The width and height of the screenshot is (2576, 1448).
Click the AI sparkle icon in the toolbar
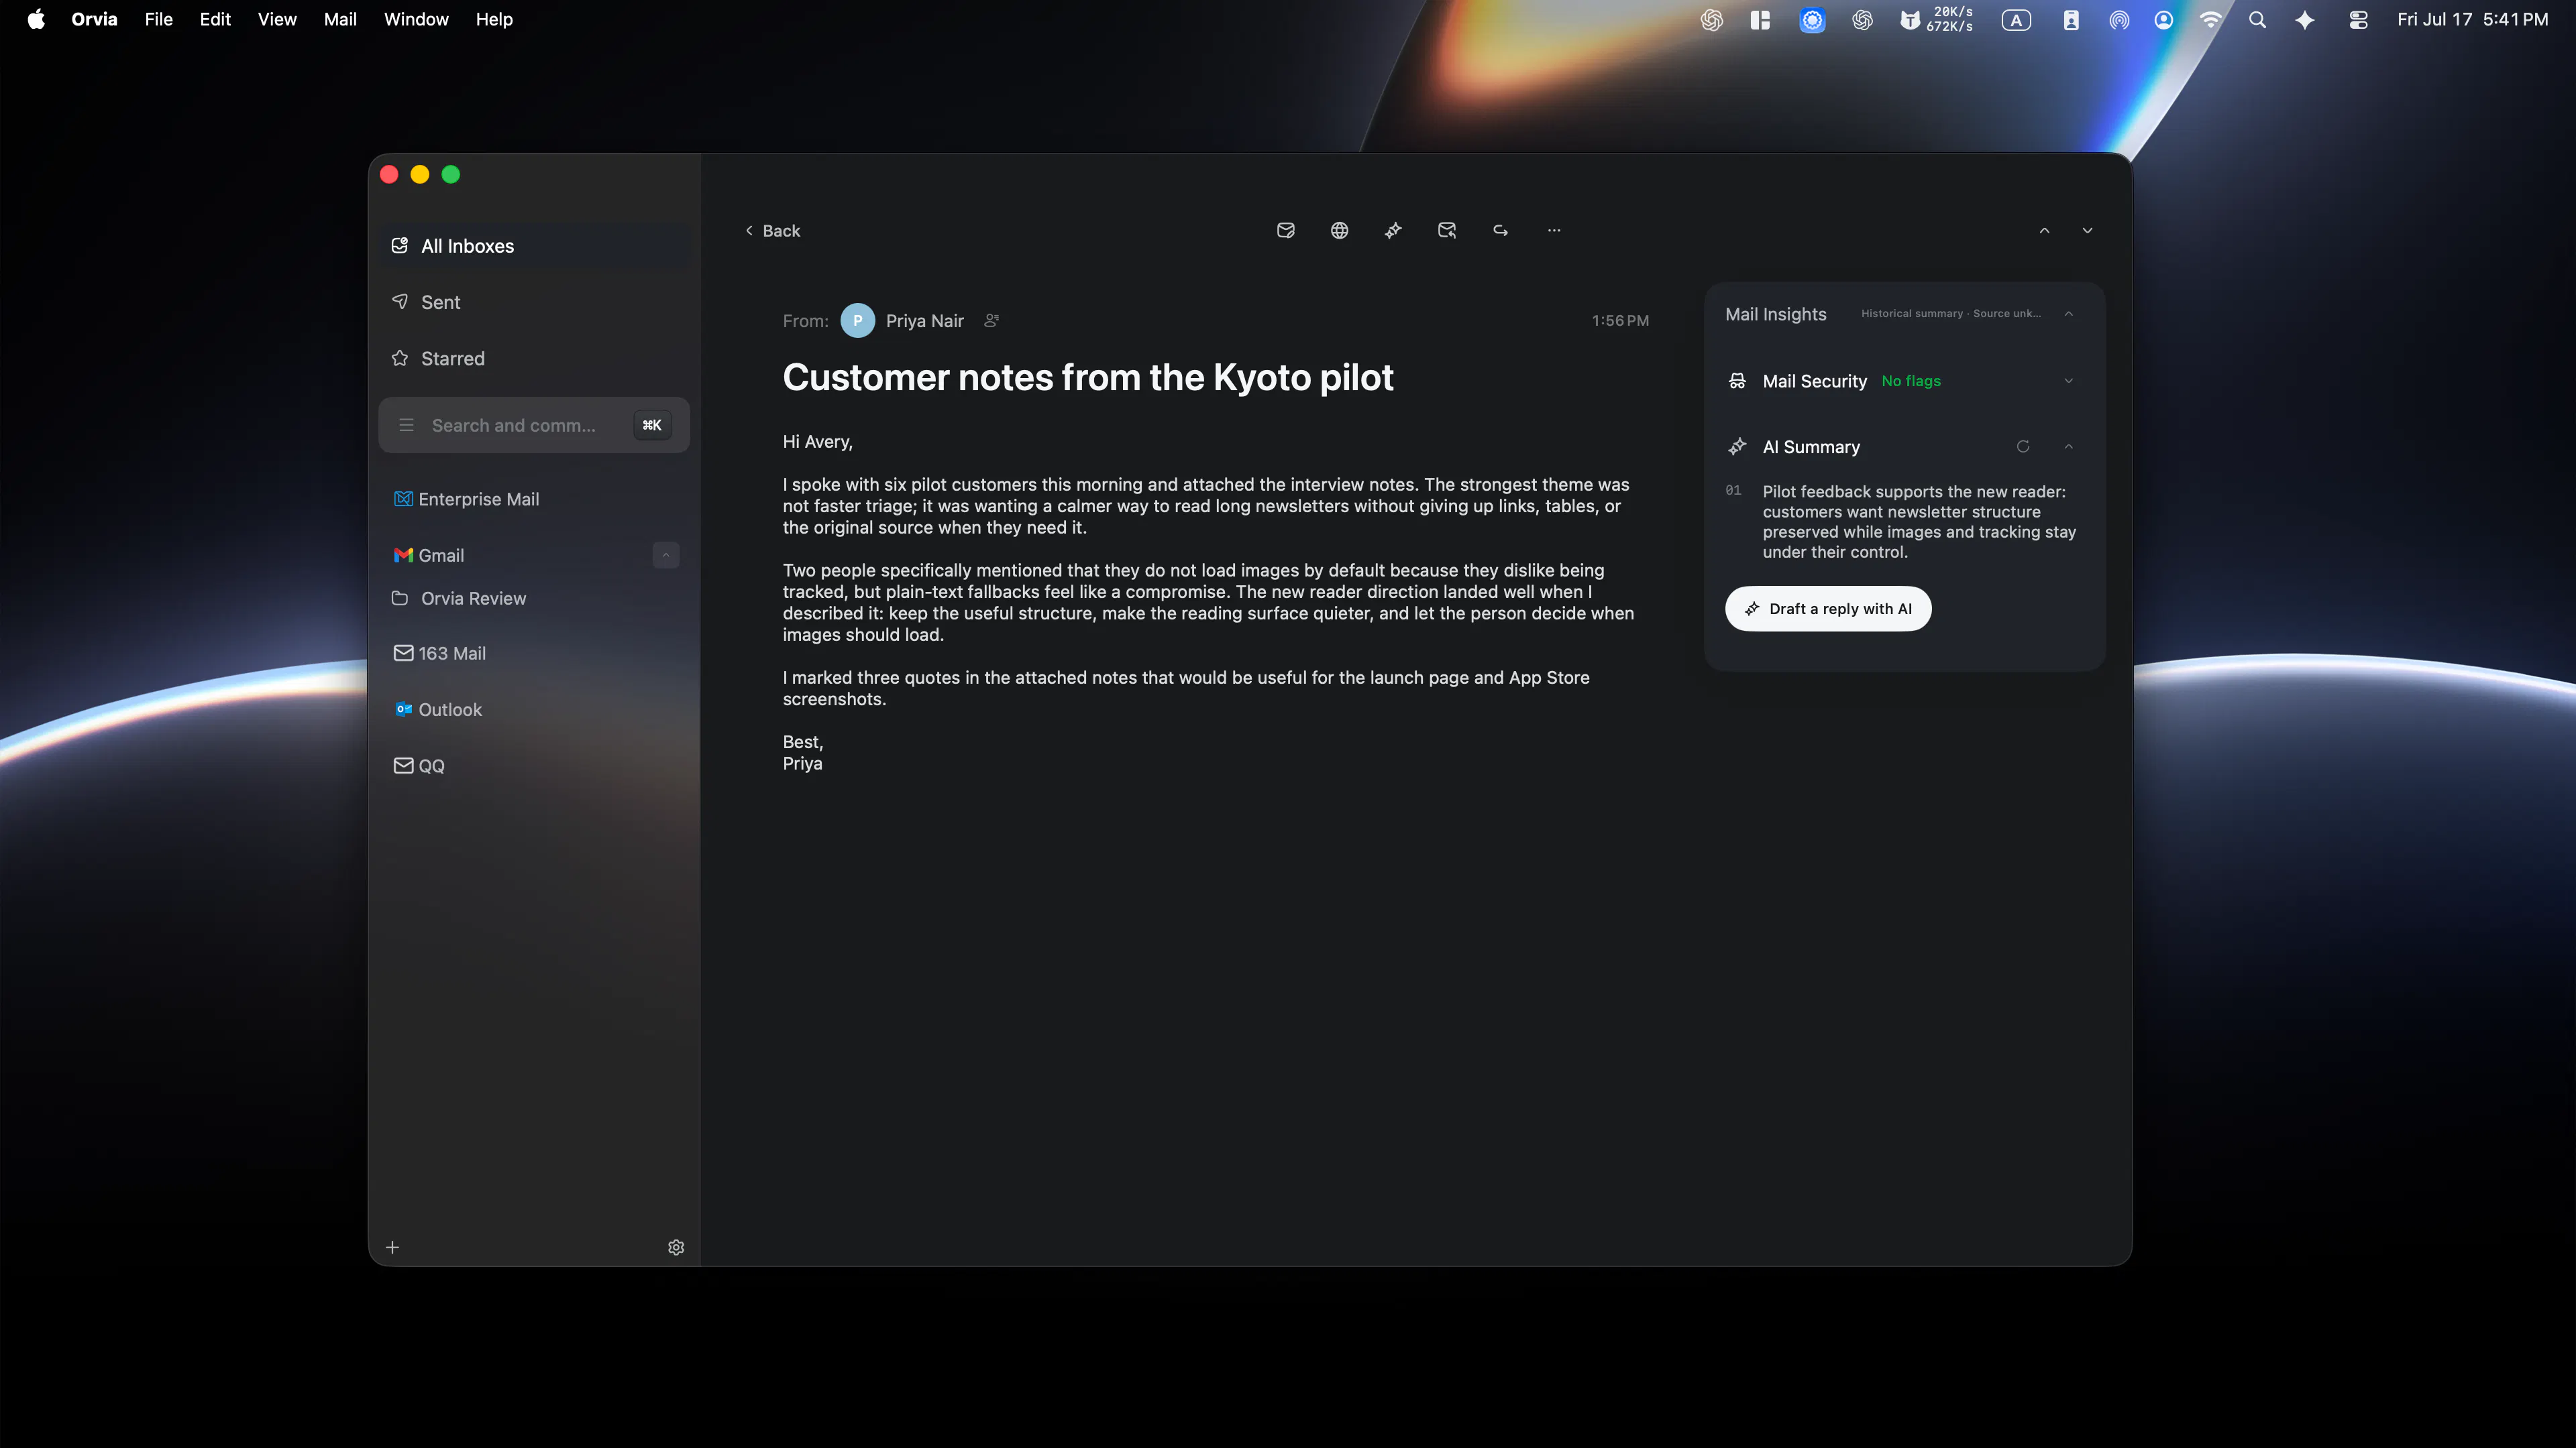(x=1393, y=231)
